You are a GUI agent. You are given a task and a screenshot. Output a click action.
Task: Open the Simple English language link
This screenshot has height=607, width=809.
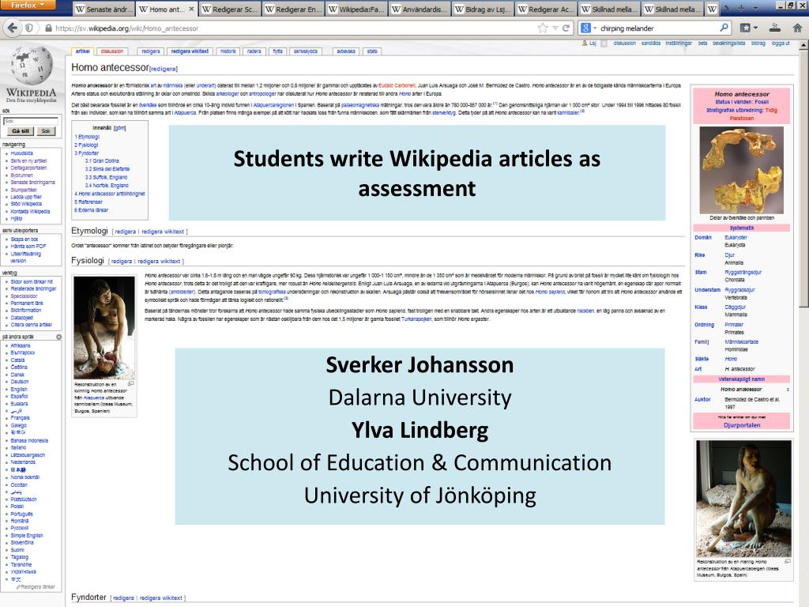point(27,535)
